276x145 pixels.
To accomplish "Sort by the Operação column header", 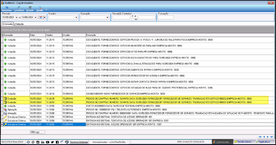I will 16,35.
